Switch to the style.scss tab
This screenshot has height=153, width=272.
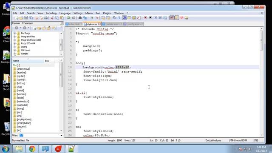(92, 24)
